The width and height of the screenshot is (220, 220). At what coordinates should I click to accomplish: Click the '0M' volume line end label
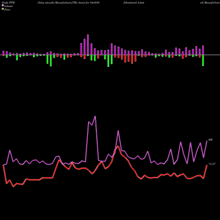pyautogui.click(x=210, y=140)
